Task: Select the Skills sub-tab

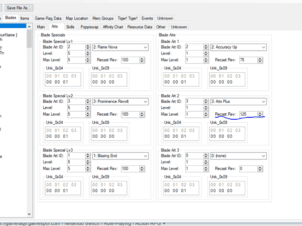Action: click(70, 27)
